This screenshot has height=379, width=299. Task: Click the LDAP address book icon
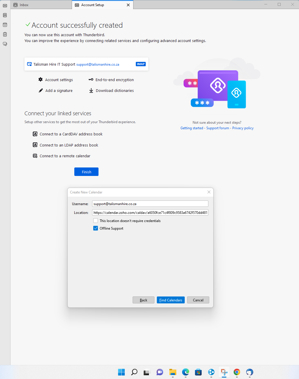pyautogui.click(x=35, y=145)
